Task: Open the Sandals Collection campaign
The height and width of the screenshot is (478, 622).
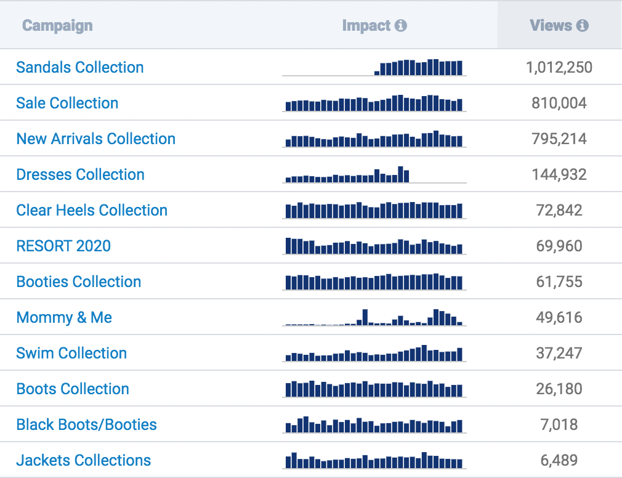Action: pyautogui.click(x=79, y=67)
